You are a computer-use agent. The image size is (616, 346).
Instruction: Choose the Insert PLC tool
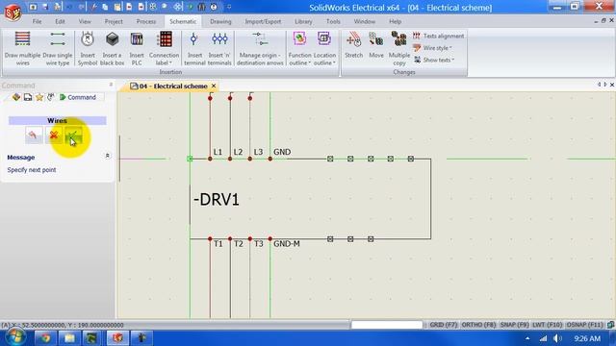click(x=137, y=48)
